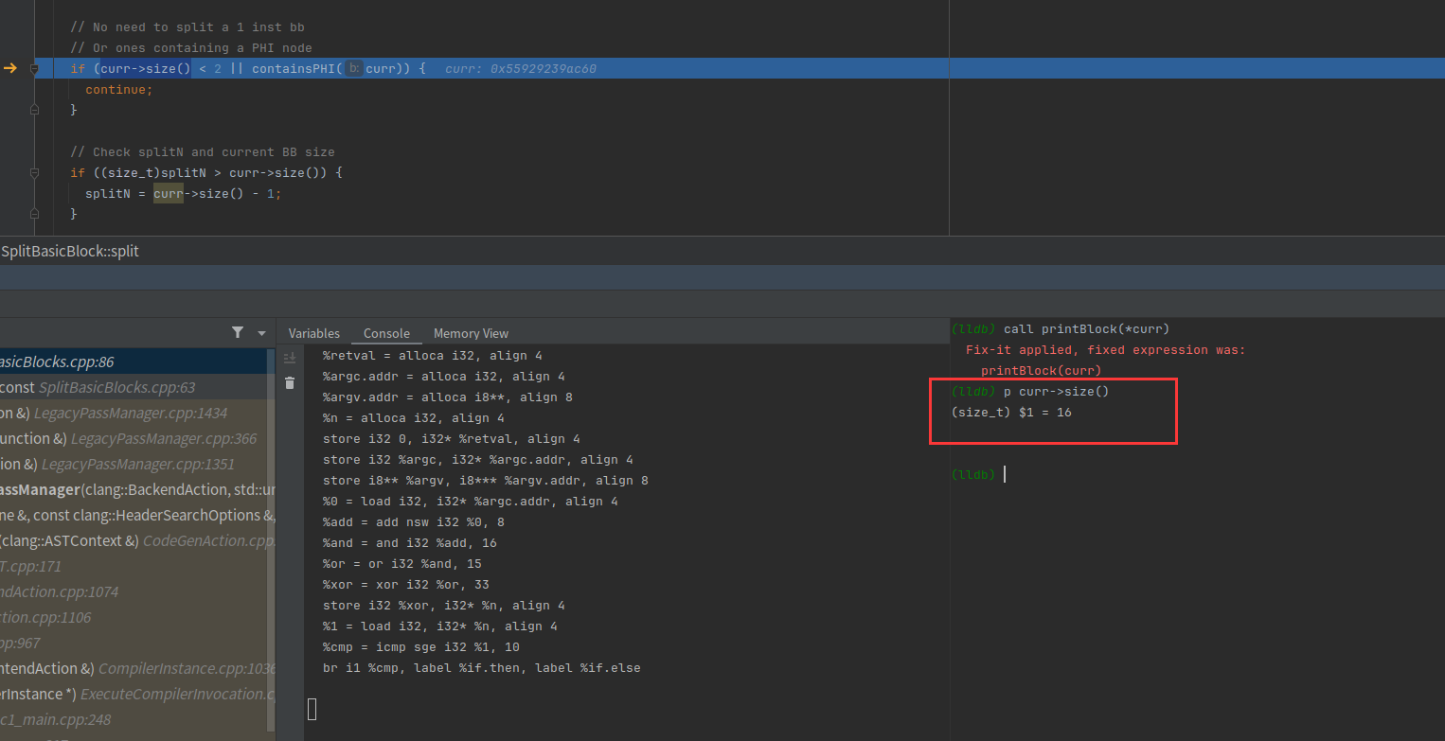Select the Console tab

click(x=386, y=333)
